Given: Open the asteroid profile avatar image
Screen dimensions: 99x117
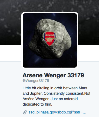Looking at the screenshot, I should click(x=50, y=40).
